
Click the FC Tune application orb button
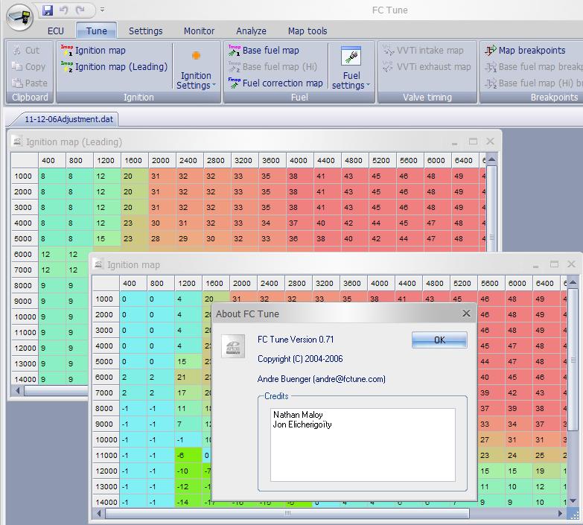coord(20,17)
